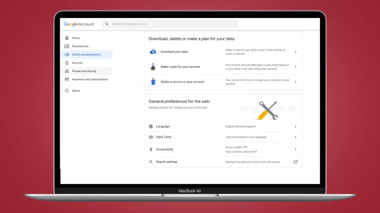This screenshot has height=213, width=380.
Task: Click external link icon on Search settings
Action: (295, 162)
